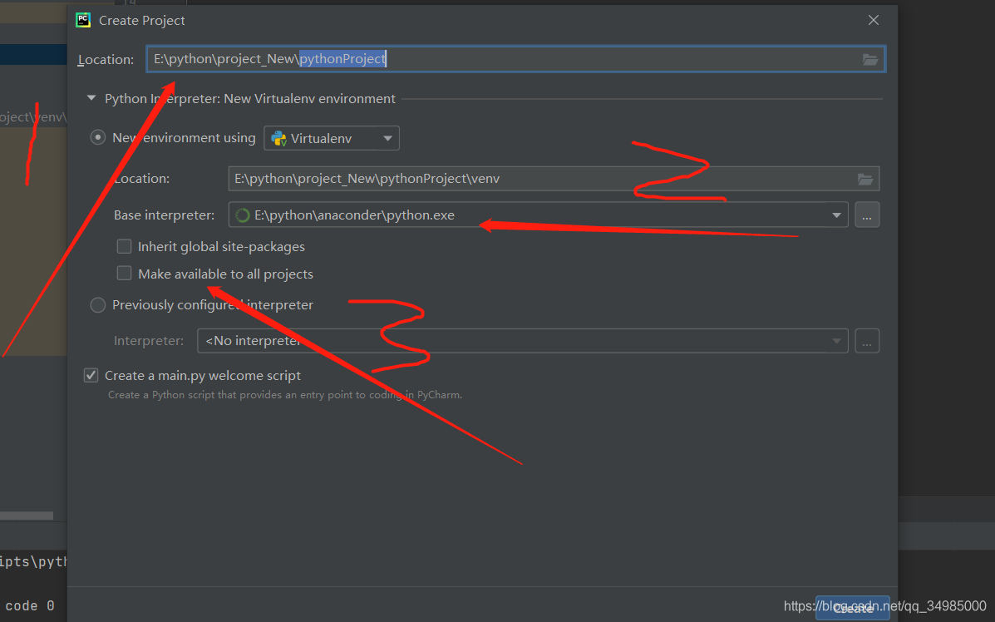Open the No interpreter dropdown
Viewport: 995px width, 622px height.
pyautogui.click(x=523, y=341)
